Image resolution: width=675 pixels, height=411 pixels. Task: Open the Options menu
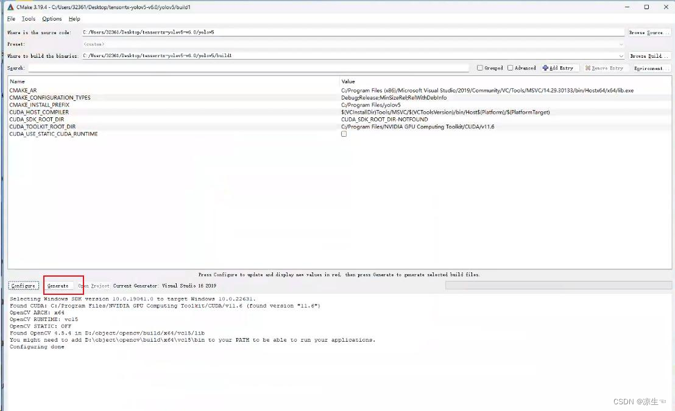[52, 19]
